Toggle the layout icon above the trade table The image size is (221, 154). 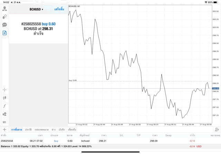coord(217,130)
